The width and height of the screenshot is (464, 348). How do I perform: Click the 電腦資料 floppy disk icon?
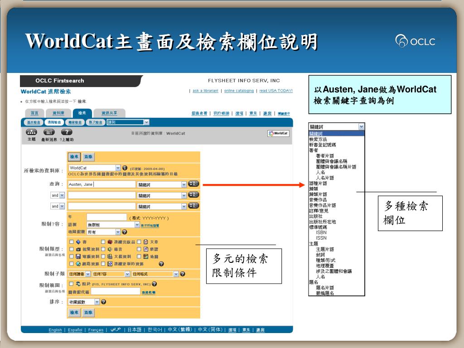78,256
